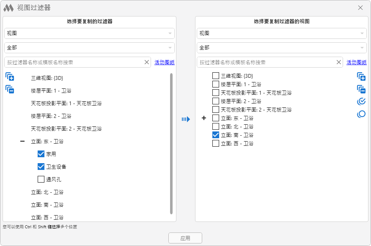Clear the left filter search box
This screenshot has width=371, height=246.
click(147, 62)
